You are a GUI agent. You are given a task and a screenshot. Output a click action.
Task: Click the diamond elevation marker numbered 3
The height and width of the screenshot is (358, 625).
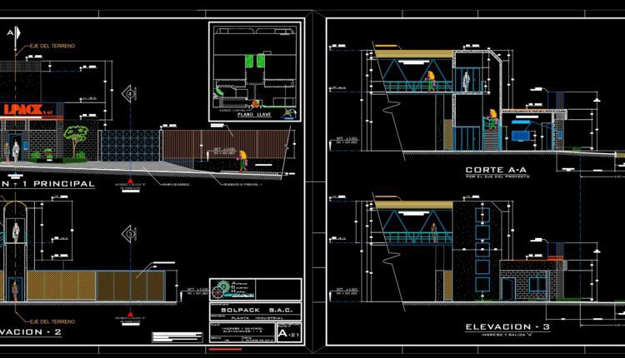click(x=128, y=234)
